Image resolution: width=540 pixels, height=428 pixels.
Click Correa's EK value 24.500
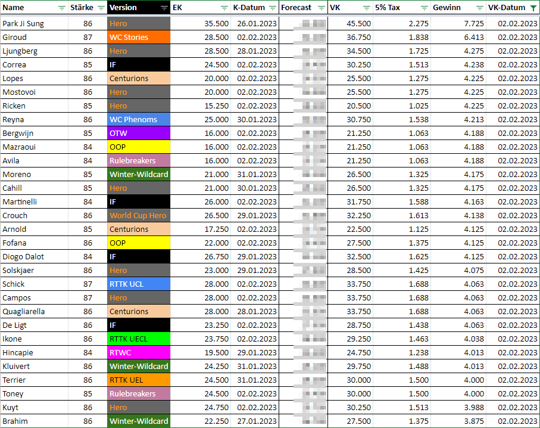coord(216,65)
